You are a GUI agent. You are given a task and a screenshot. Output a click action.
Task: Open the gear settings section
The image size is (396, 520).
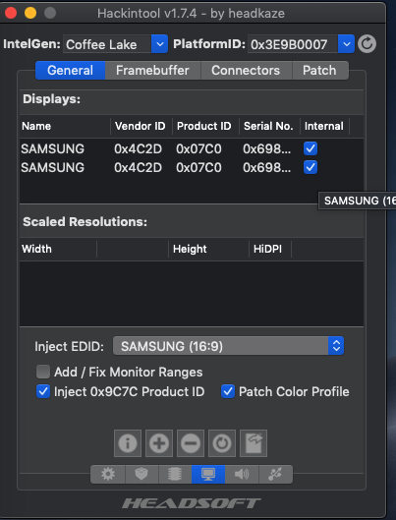coord(108,474)
